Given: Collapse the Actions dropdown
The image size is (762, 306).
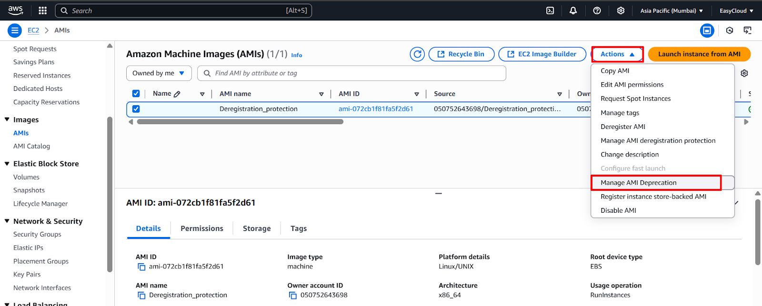Looking at the screenshot, I should (617, 54).
